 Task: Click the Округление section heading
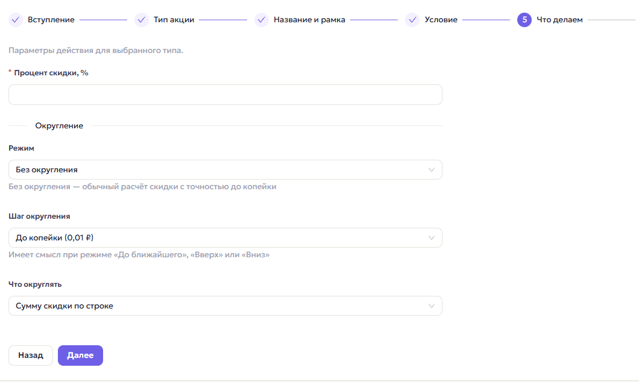point(59,125)
